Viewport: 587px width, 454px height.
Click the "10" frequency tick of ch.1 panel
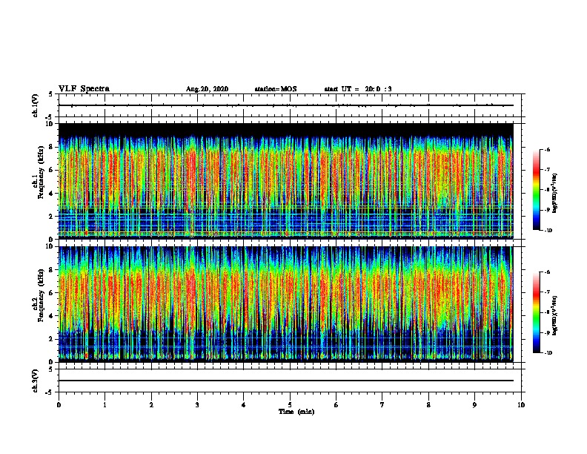click(50, 123)
